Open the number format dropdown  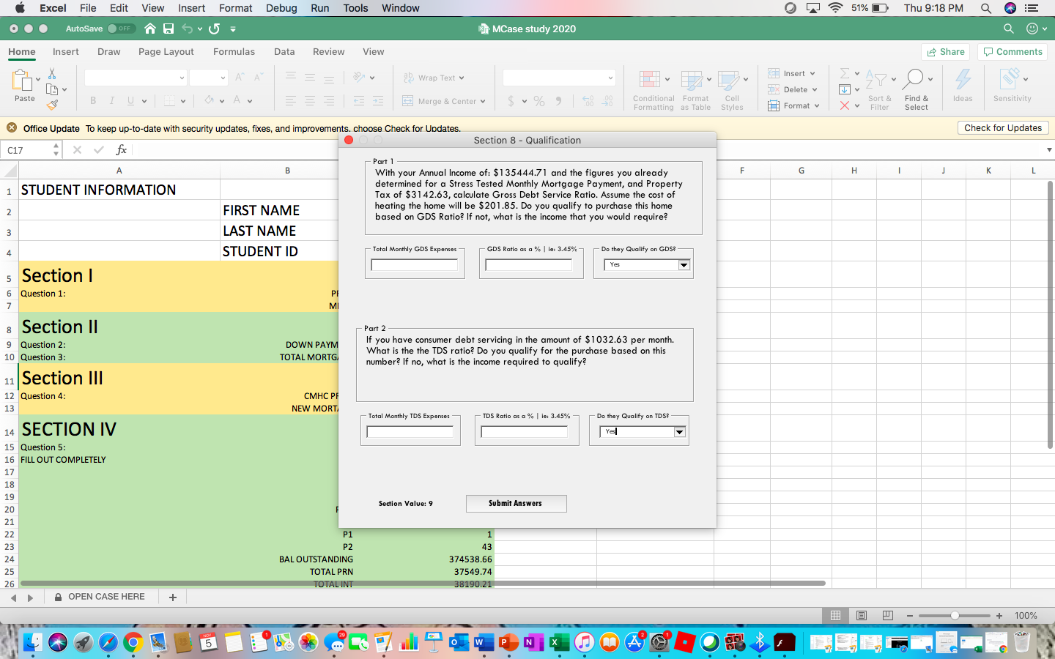click(610, 78)
